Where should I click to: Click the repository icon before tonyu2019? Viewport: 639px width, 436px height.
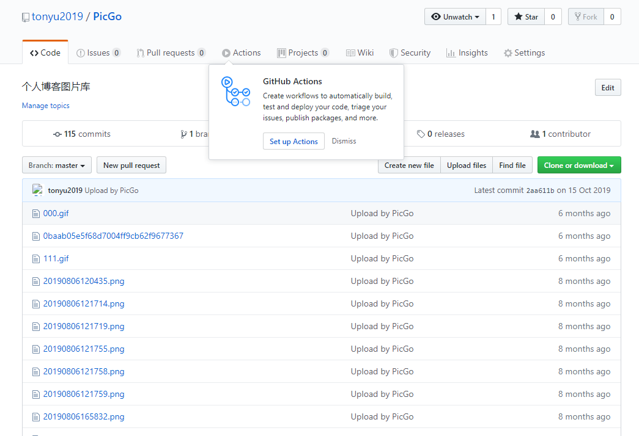coord(26,17)
